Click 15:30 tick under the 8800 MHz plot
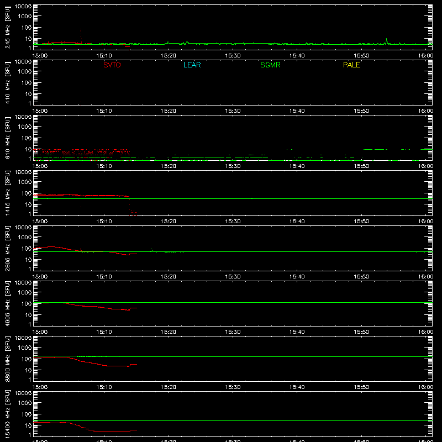The width and height of the screenshot is (442, 442). [x=233, y=387]
